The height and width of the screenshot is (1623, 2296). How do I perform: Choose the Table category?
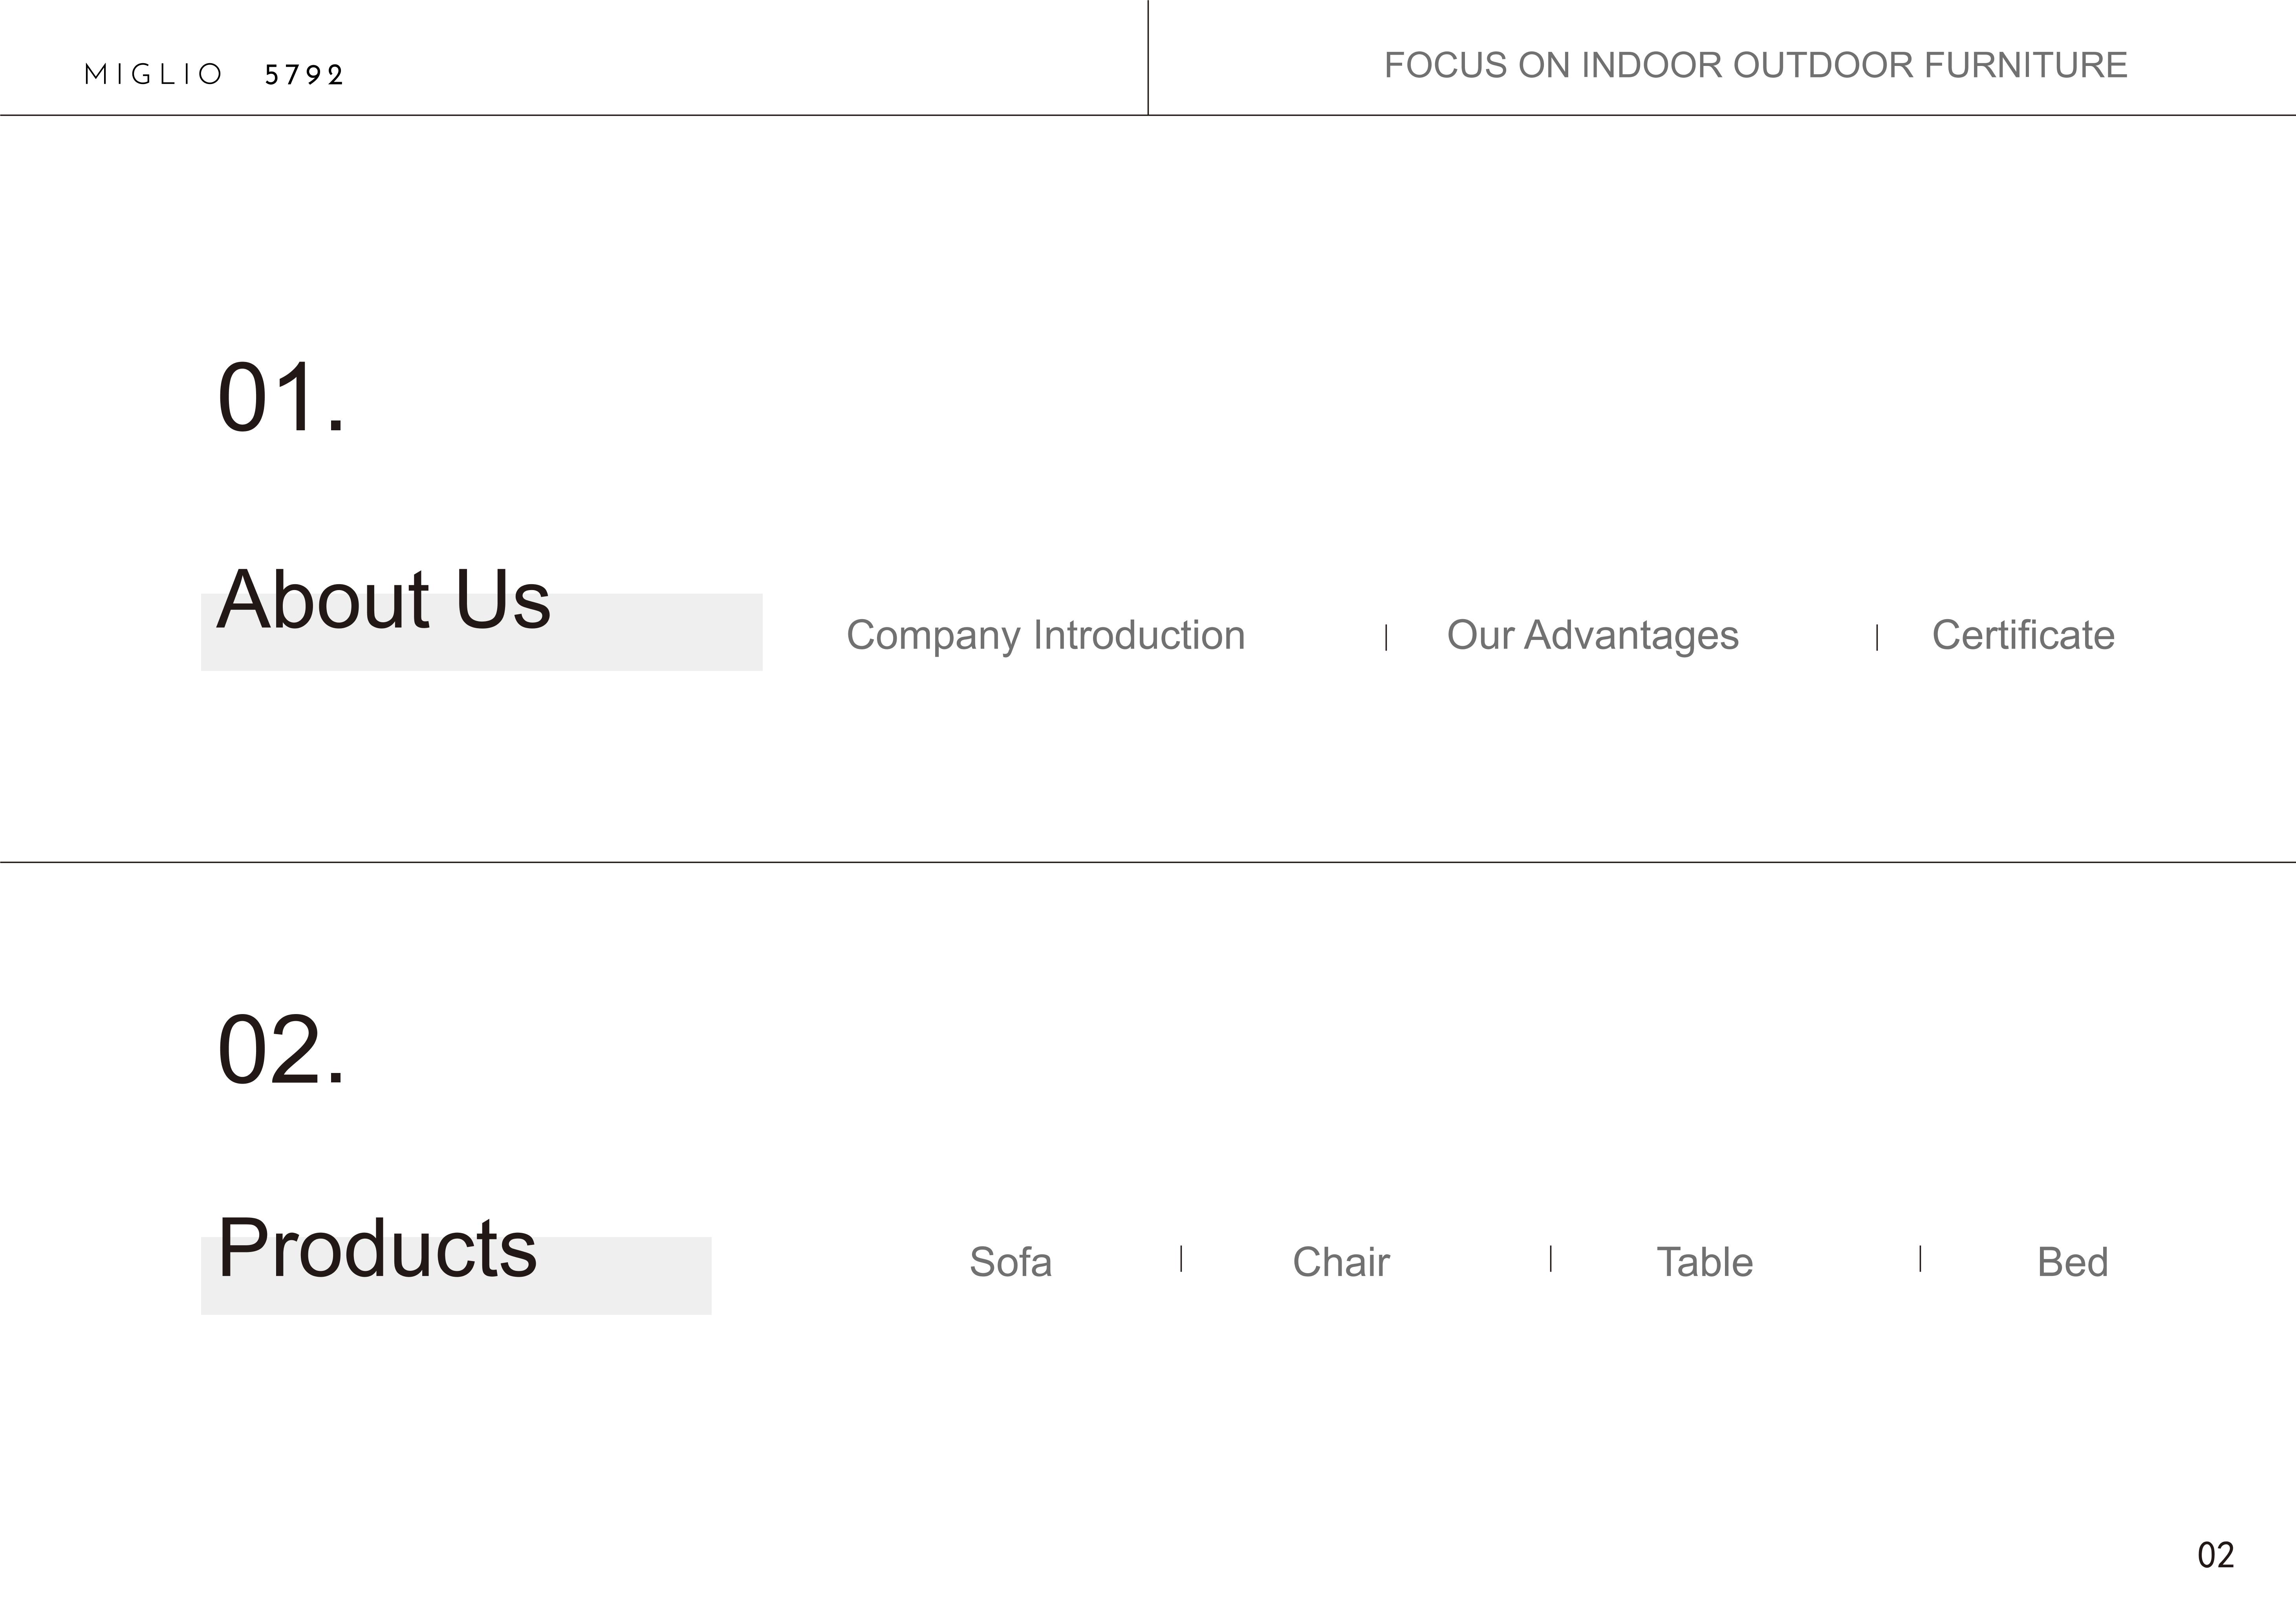[x=1704, y=1262]
